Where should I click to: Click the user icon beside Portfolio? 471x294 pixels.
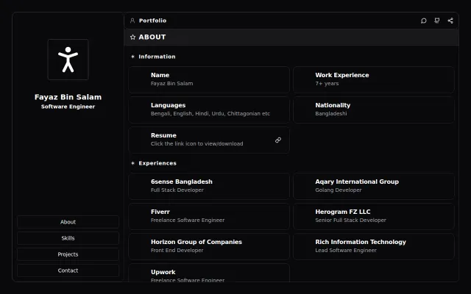(x=132, y=21)
